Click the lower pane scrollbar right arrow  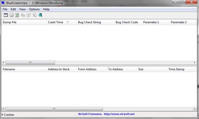click(195, 109)
